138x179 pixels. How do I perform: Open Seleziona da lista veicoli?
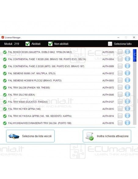(x=30, y=136)
